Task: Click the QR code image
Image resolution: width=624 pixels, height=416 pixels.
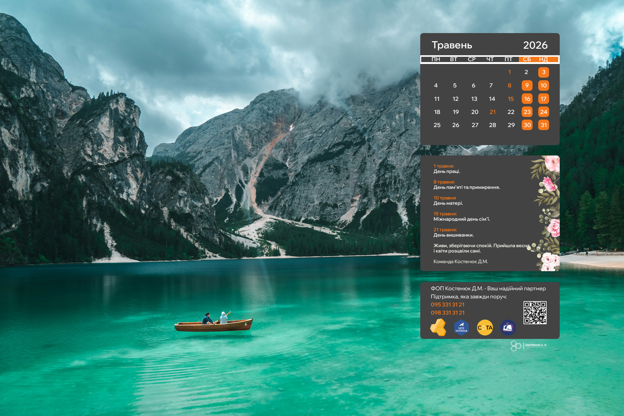Action: [535, 312]
